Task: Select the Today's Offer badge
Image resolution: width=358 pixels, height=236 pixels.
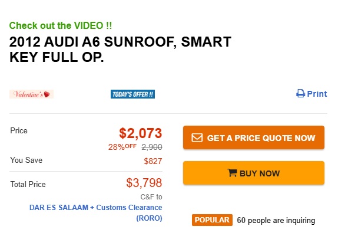Action: [x=132, y=94]
